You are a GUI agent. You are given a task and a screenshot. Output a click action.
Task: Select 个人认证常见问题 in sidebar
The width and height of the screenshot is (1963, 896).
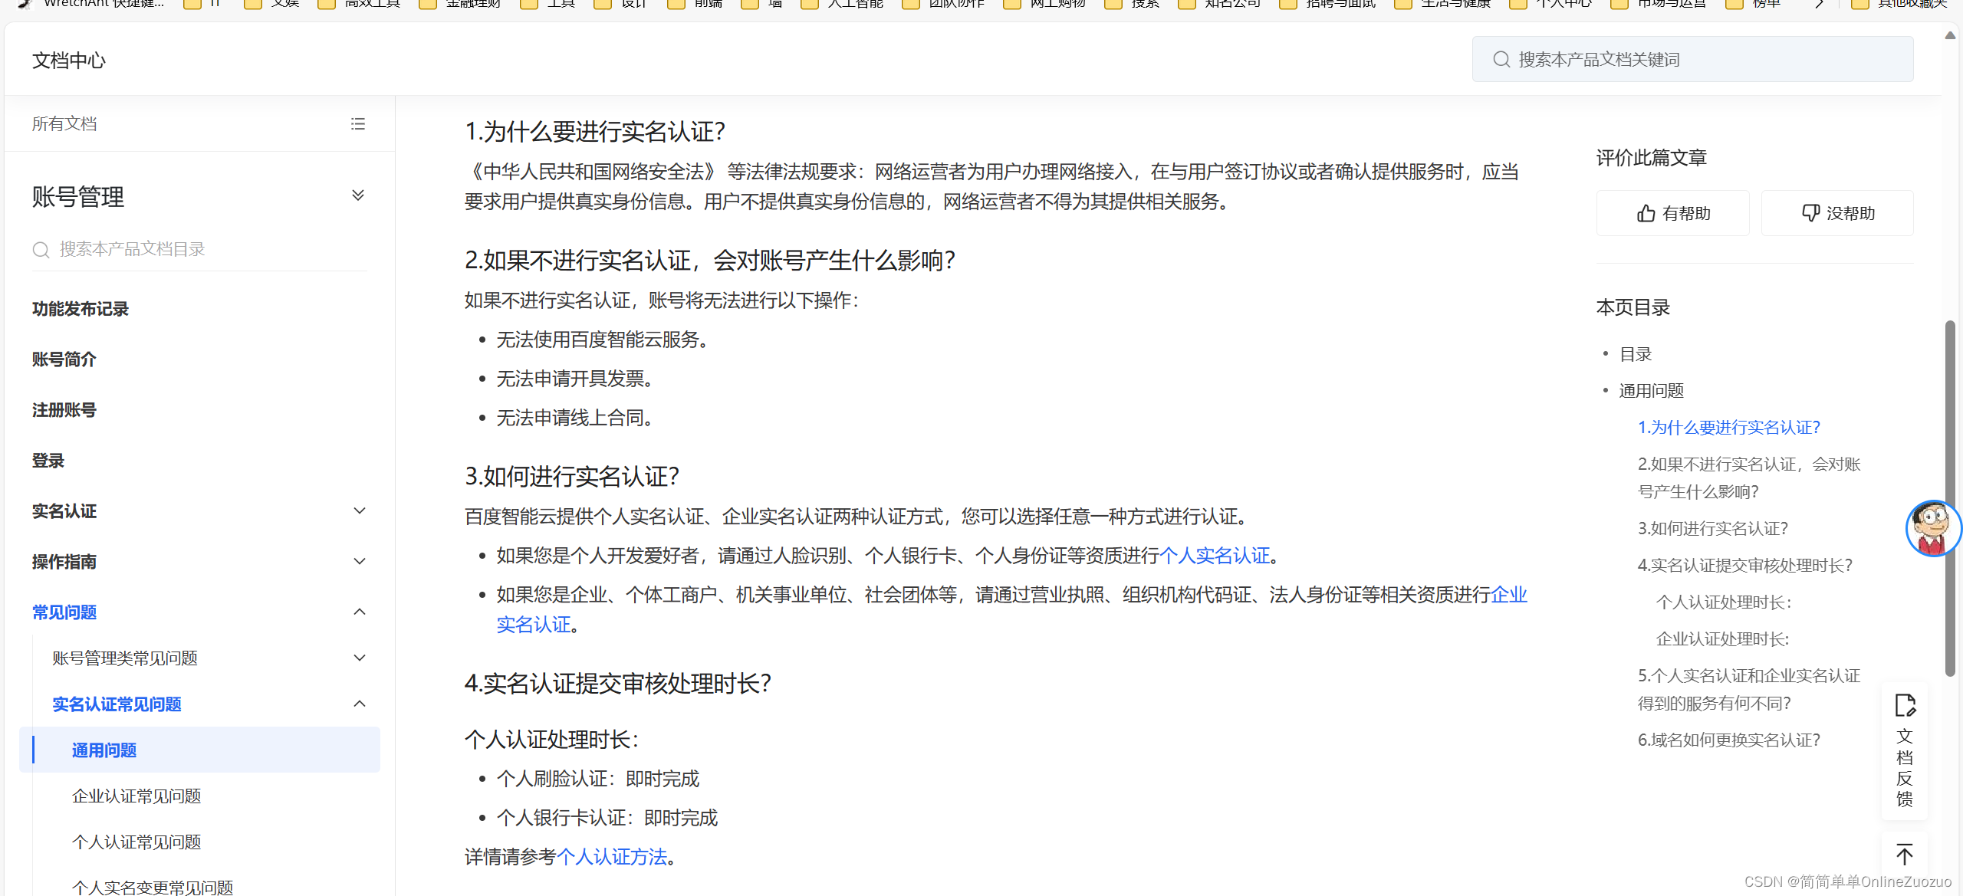tap(136, 842)
